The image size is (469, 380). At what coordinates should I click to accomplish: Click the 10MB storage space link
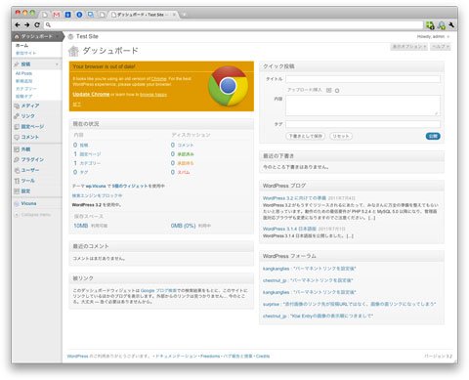tap(80, 226)
